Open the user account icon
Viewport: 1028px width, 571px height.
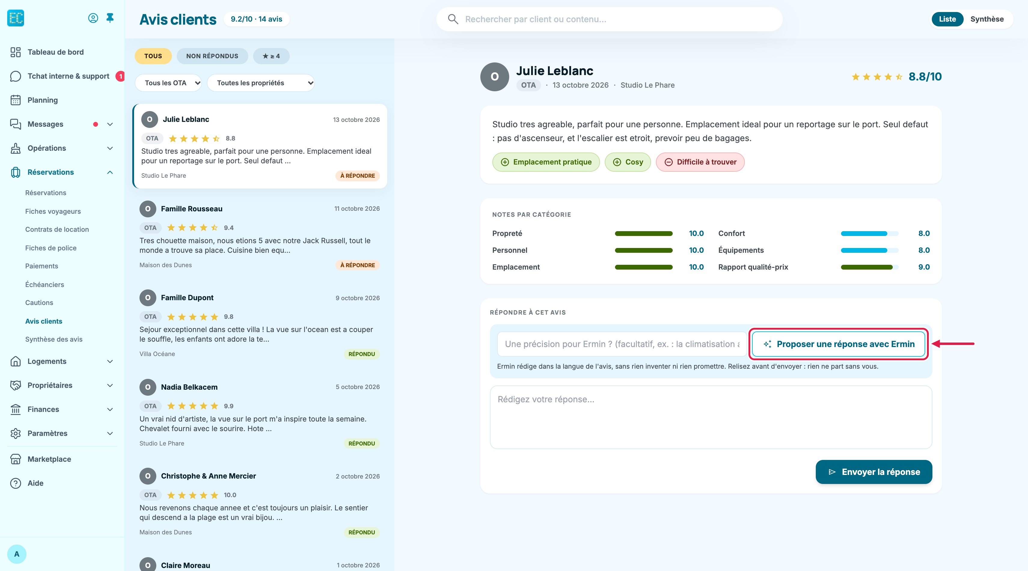(x=93, y=18)
